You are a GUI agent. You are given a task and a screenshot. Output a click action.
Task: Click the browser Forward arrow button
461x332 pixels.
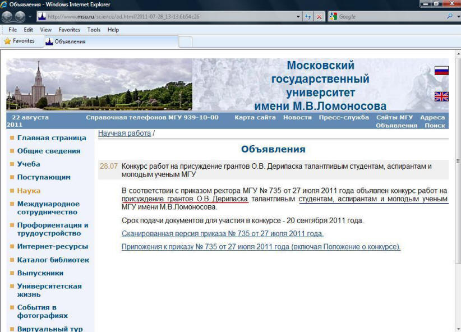pos(20,16)
